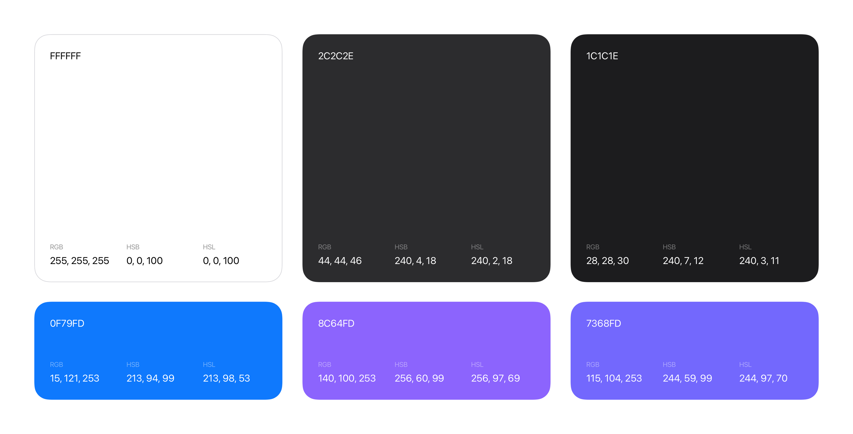
Task: Click HSL value 213, 98, 53
Action: [x=226, y=378]
